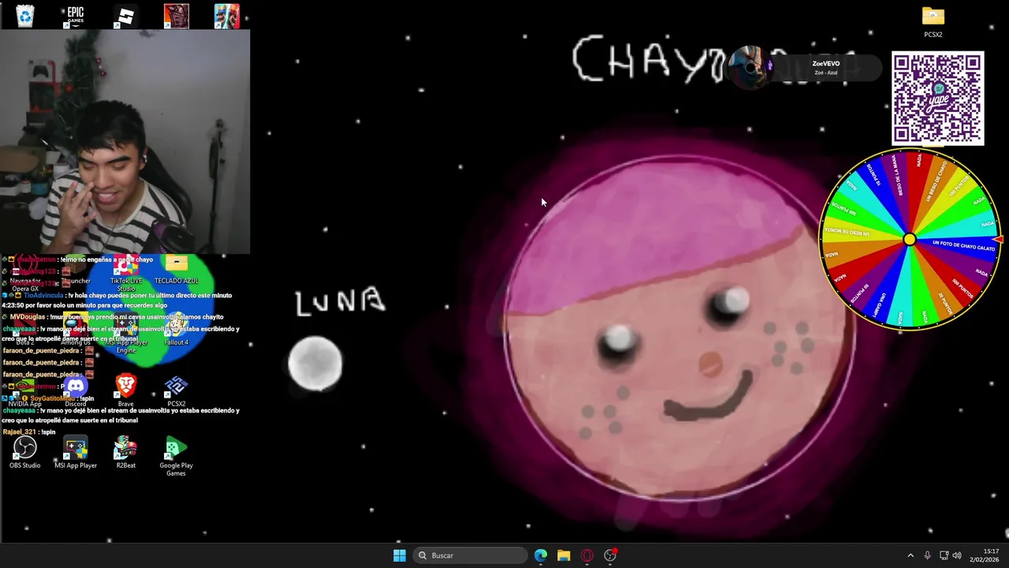Image resolution: width=1009 pixels, height=568 pixels.
Task: Launch the R2Beat shortcut
Action: click(126, 454)
